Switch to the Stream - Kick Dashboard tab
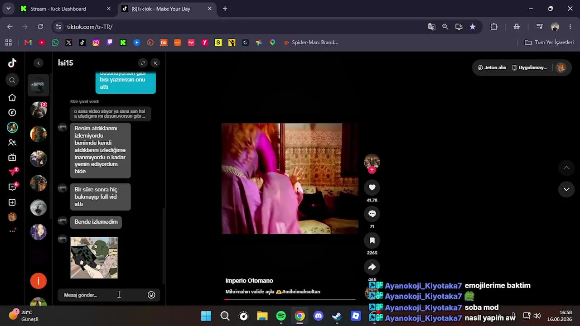Screen dimensions: 580x326 [x=66, y=9]
